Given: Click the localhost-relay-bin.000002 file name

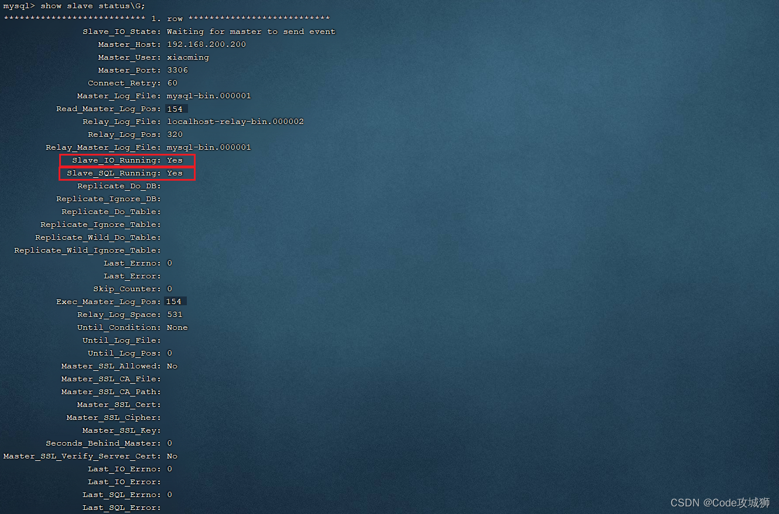Looking at the screenshot, I should tap(235, 122).
